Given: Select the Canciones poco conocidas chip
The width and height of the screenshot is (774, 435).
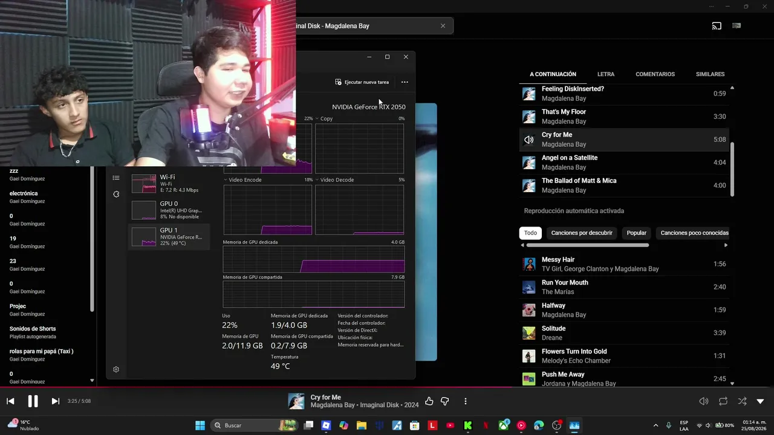Looking at the screenshot, I should [x=694, y=233].
